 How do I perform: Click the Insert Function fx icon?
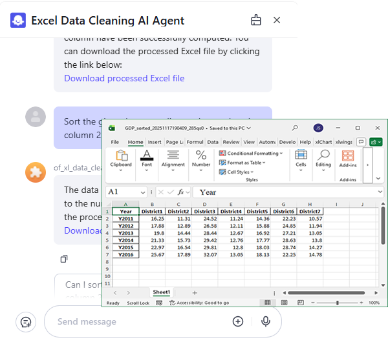[181, 192]
